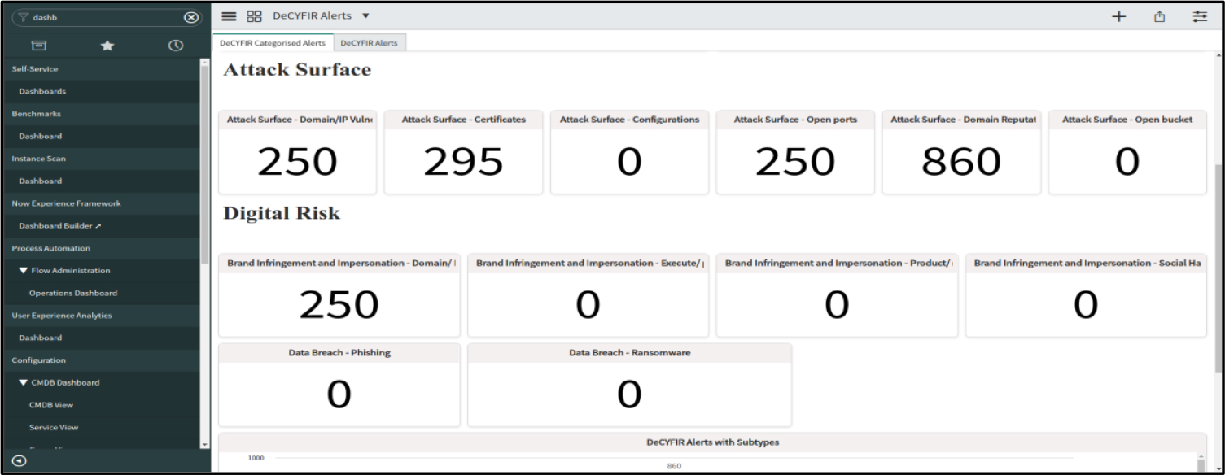Click Data Breach Phishing count 0

tap(339, 394)
